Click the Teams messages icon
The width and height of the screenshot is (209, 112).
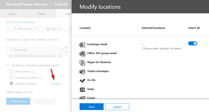(82, 72)
